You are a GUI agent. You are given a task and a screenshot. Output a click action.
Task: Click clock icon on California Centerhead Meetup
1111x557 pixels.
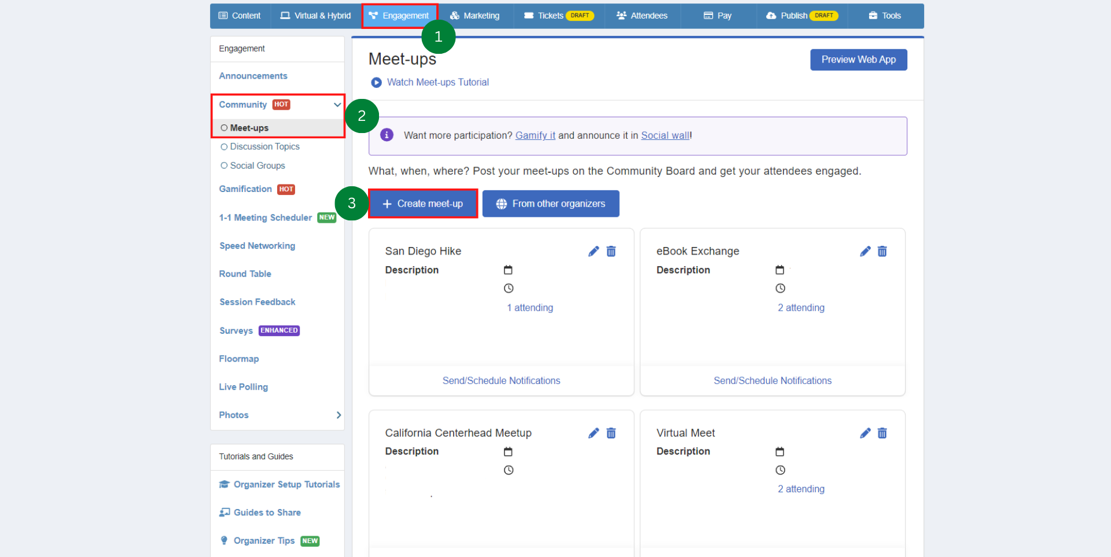(x=509, y=470)
